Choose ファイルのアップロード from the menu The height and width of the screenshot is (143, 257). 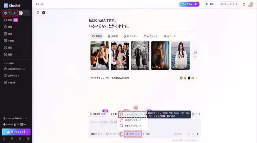(132, 115)
